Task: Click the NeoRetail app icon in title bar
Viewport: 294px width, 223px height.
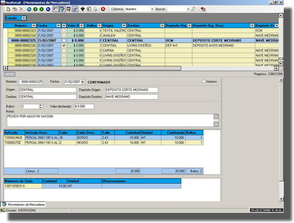Action: tap(3, 2)
